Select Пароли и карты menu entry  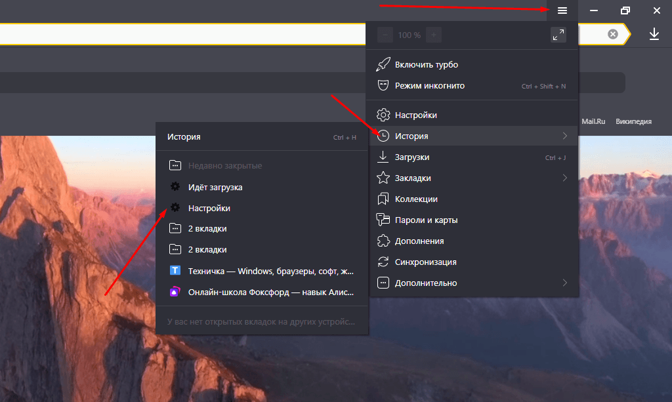coord(426,220)
